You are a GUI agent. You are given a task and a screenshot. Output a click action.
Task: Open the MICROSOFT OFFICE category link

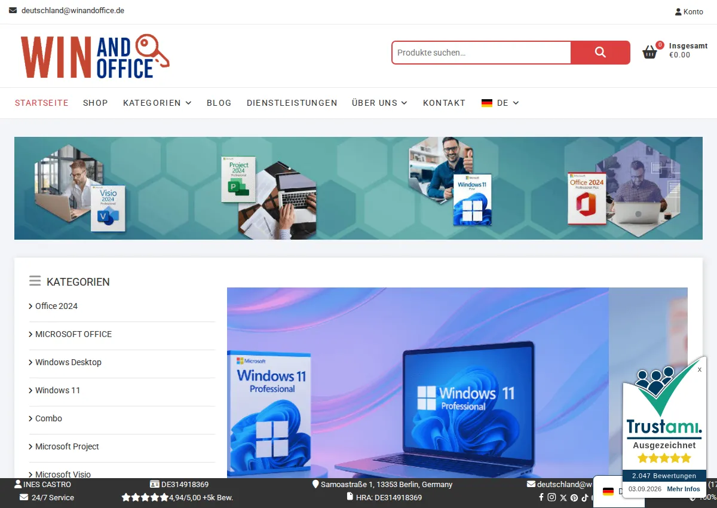pyautogui.click(x=73, y=334)
